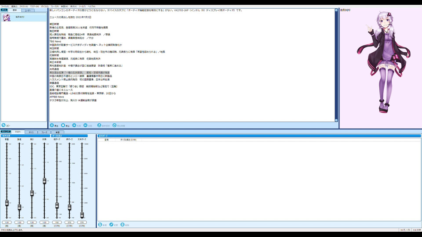Click the text editor scroll-down arrow

pyautogui.click(x=336, y=120)
